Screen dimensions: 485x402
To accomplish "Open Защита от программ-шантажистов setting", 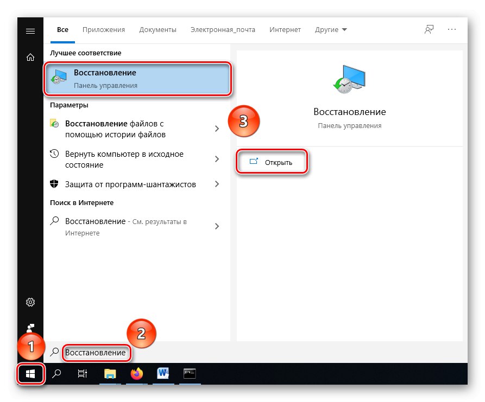I will (137, 184).
